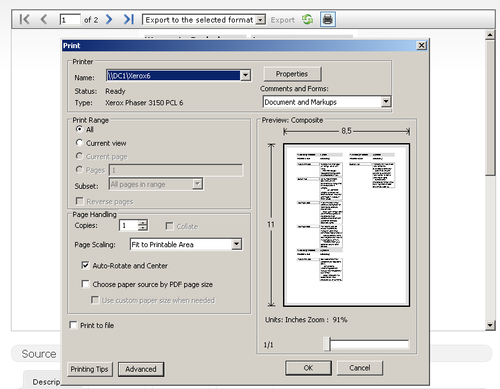Image resolution: width=500 pixels, height=389 pixels.
Task: Click the printer icon in toolbar
Action: tap(328, 19)
